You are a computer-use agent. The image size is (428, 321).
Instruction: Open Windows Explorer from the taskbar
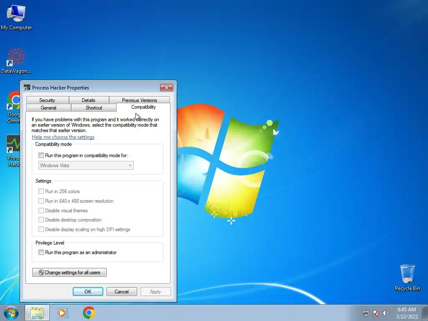[x=37, y=313]
